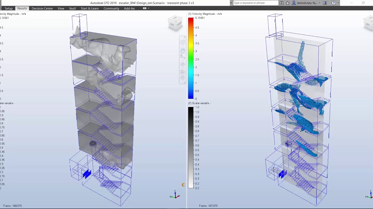Click the orange loading indicator icon
The height and width of the screenshot is (209, 373).
183,185
